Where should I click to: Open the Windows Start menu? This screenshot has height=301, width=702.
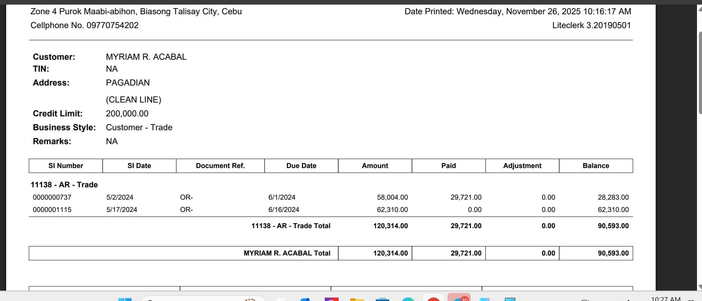[x=124, y=299]
